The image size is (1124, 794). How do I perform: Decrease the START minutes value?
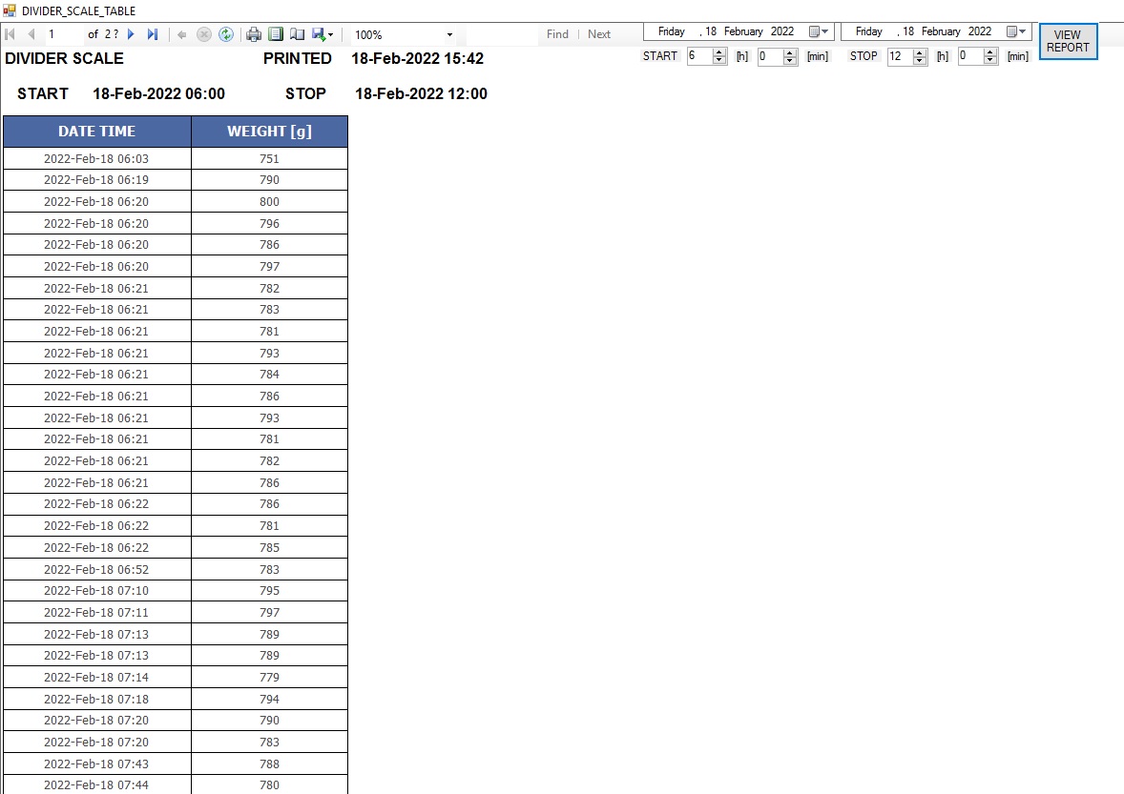pyautogui.click(x=789, y=61)
